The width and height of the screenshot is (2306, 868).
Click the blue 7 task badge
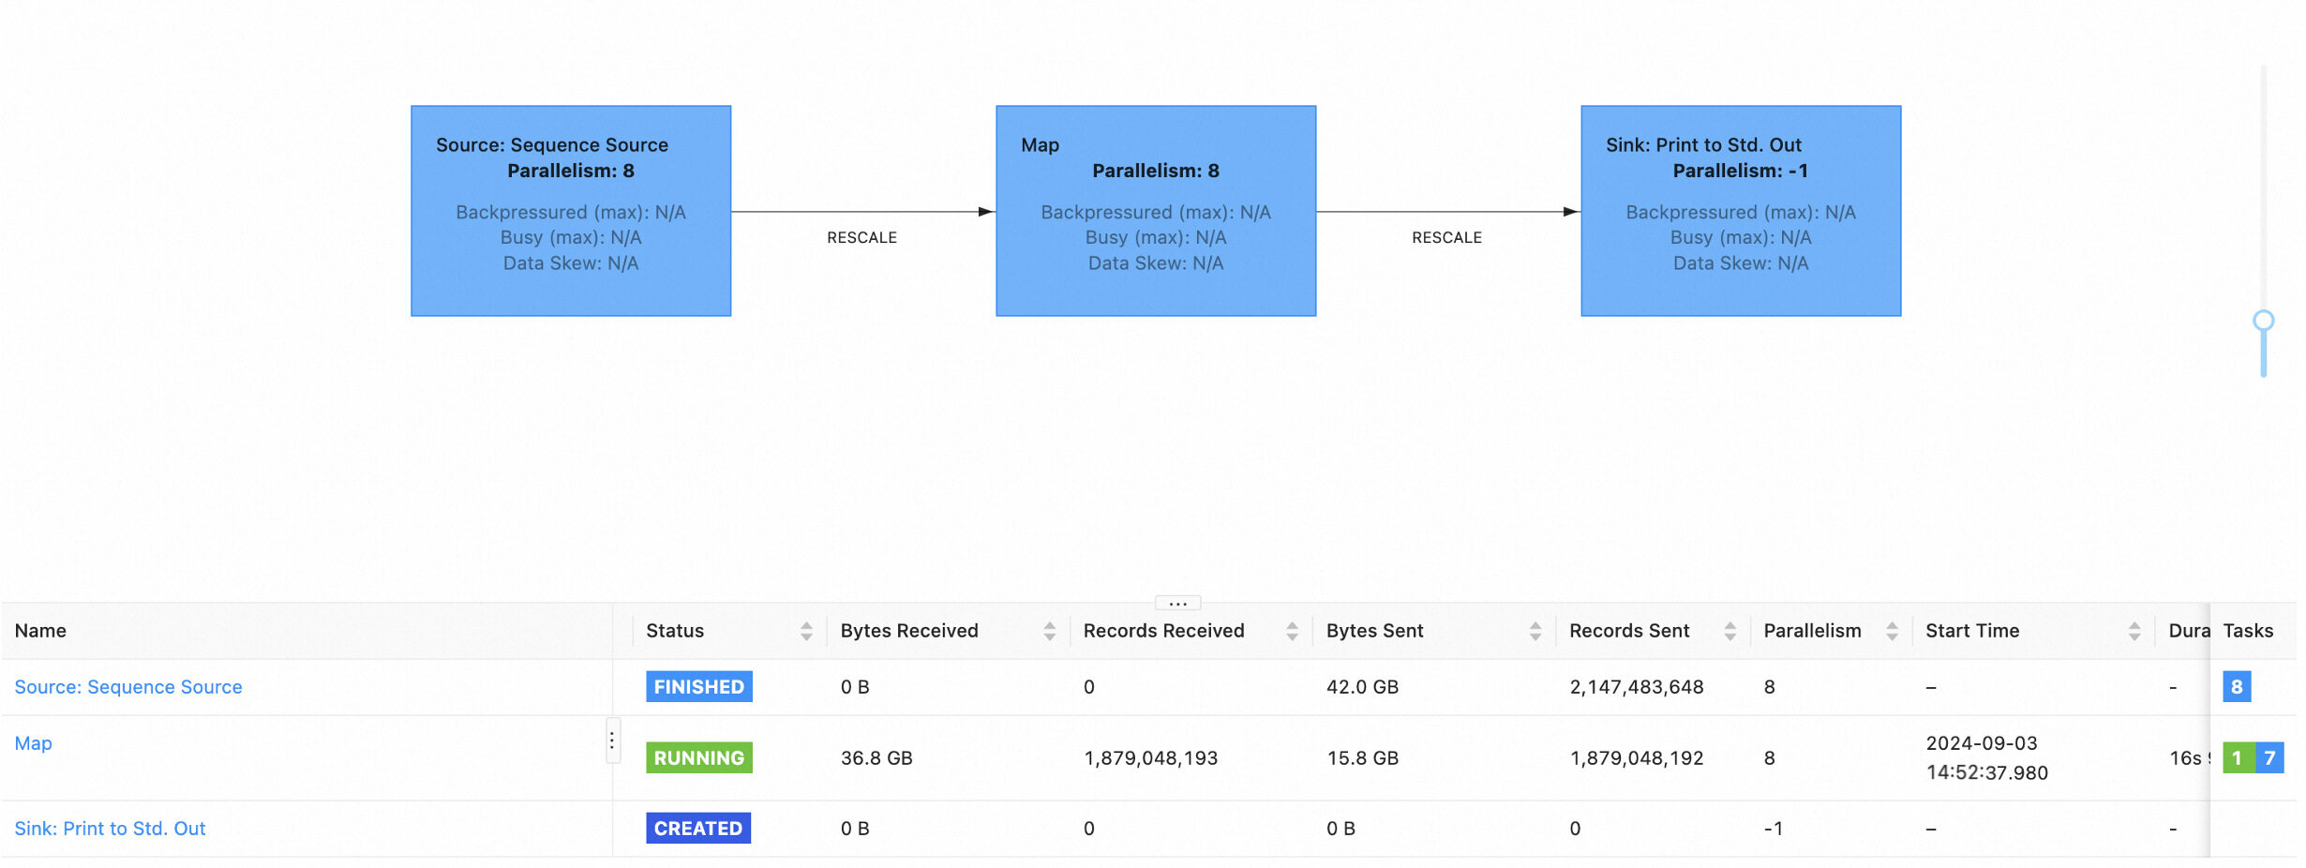[x=2269, y=757]
